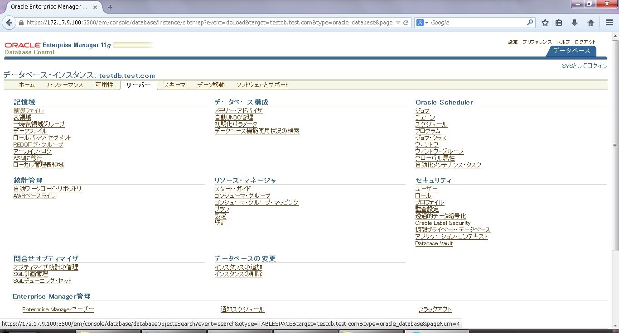Open the Firefox hamburger menu
This screenshot has width=619, height=333.
tap(609, 23)
